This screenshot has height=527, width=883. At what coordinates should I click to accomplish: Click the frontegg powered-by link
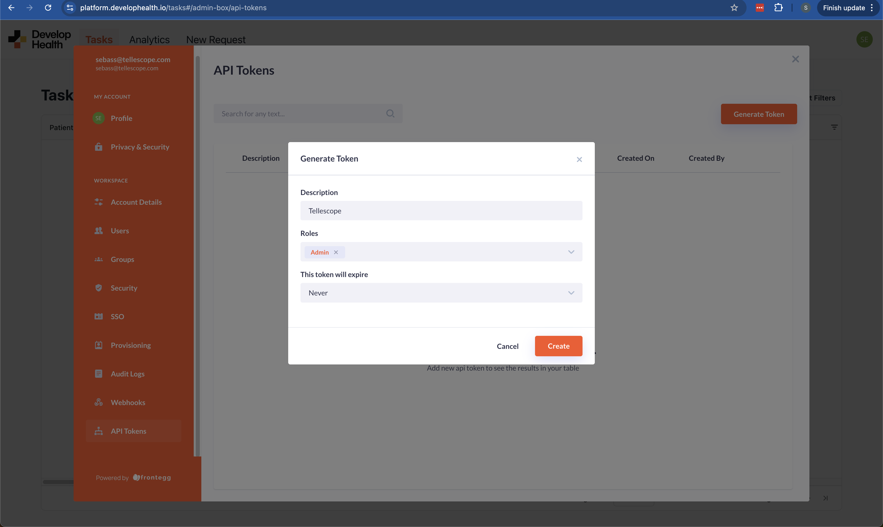coord(152,477)
